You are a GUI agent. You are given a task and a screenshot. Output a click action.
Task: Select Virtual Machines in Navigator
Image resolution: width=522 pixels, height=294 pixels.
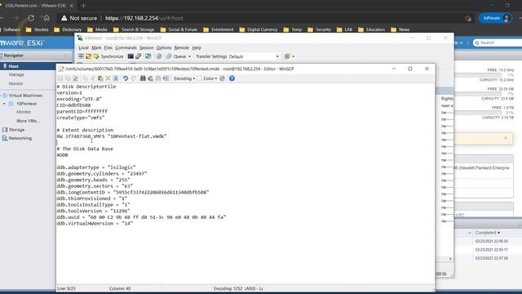(x=25, y=96)
